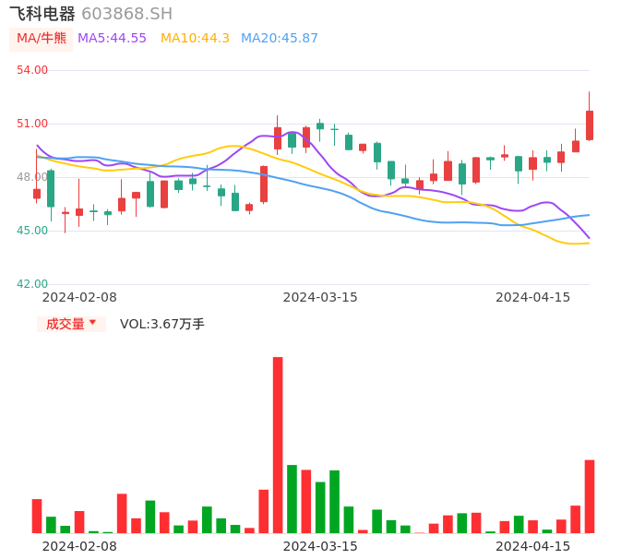Click the 成交量 volume label
Screen dimensions: 633x559
(66, 324)
